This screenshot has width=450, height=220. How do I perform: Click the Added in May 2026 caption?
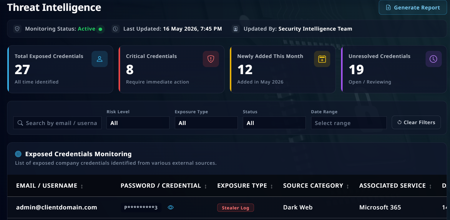[x=260, y=82]
